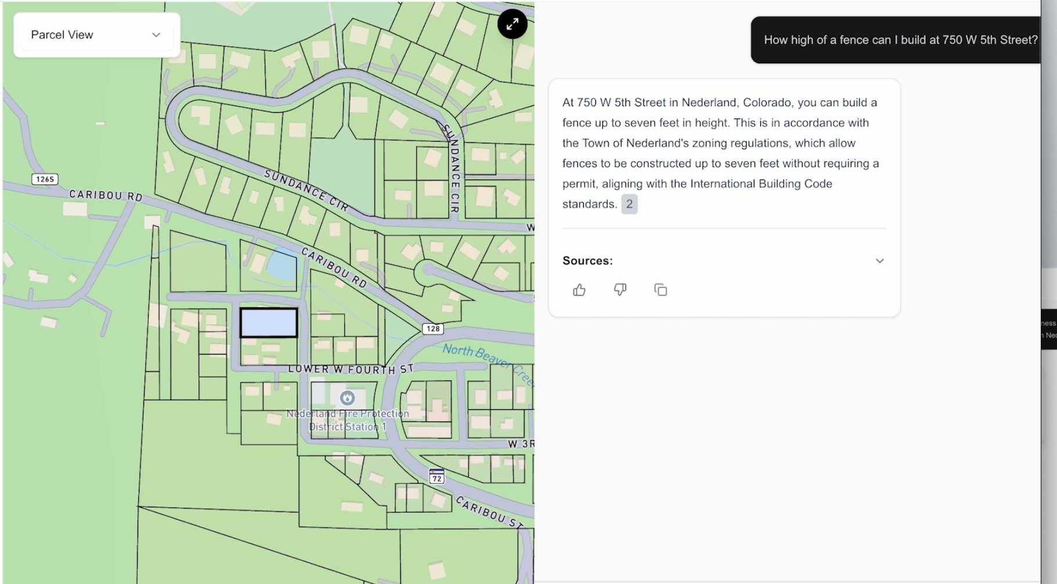Click the 126S route shield on Caribou Rd
Screen dimensions: 1057x584
[45, 179]
